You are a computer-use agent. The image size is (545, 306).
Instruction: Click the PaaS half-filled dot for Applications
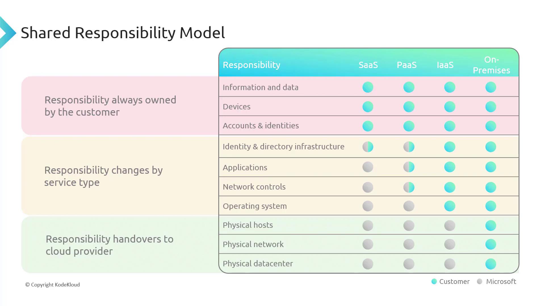click(409, 167)
